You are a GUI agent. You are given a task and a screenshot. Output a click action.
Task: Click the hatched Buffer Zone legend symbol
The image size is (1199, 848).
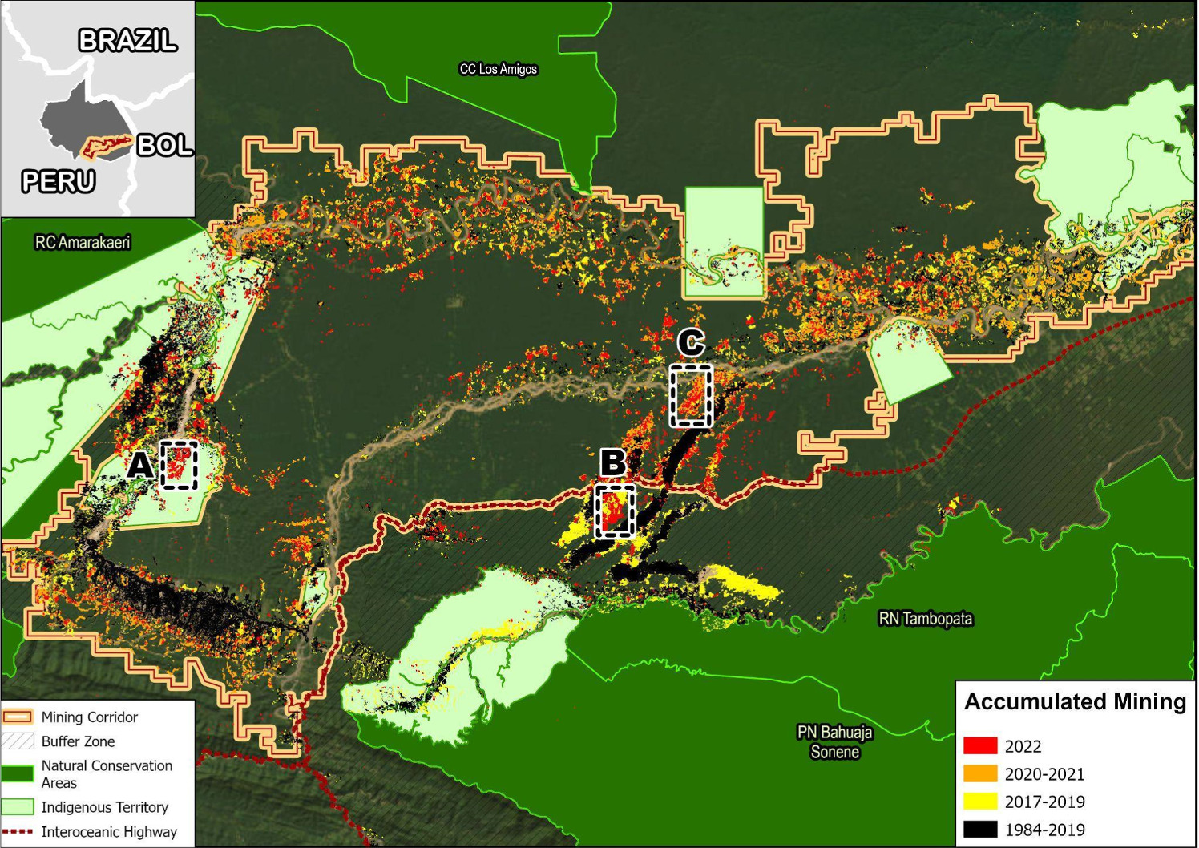18,741
